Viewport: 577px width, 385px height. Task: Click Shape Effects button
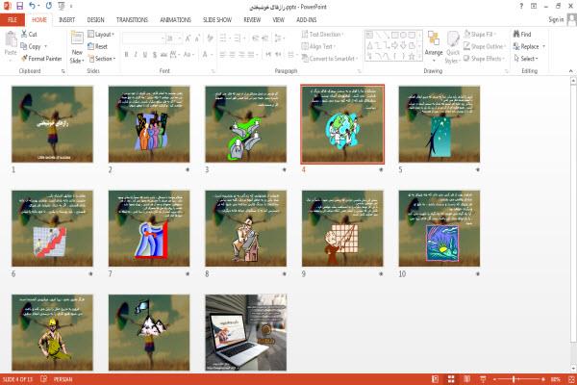pyautogui.click(x=483, y=59)
